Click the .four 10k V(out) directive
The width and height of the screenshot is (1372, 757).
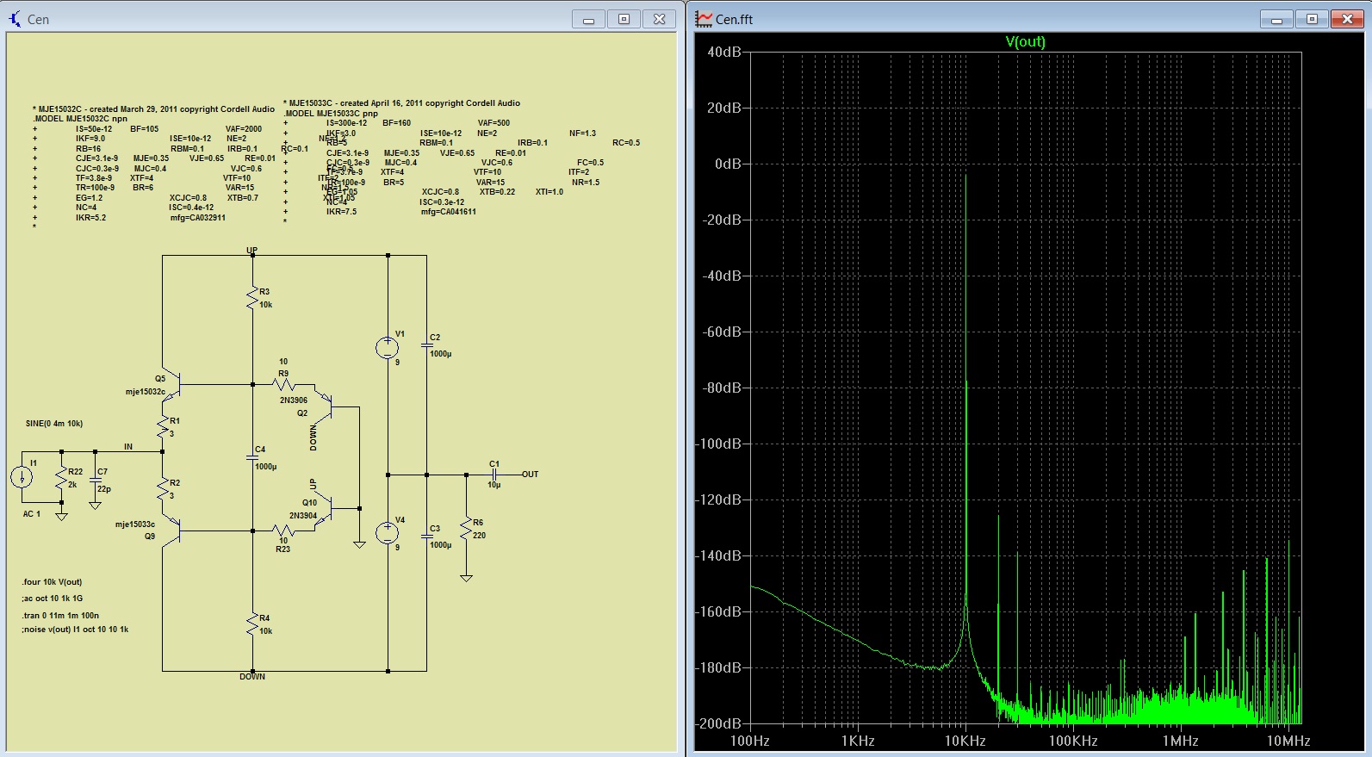tap(52, 582)
